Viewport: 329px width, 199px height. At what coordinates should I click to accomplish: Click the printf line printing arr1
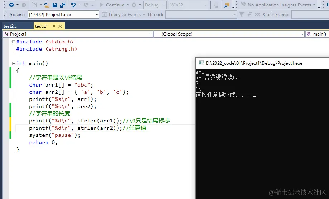tap(63, 99)
